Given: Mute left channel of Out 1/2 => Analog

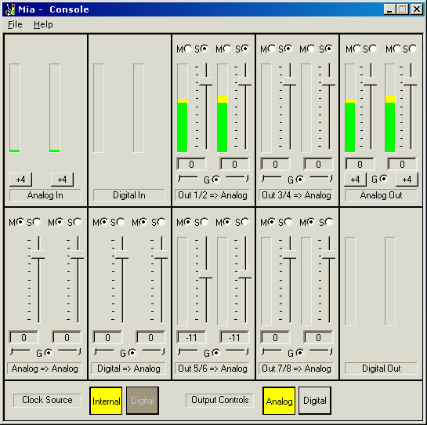Looking at the screenshot, I should (187, 49).
